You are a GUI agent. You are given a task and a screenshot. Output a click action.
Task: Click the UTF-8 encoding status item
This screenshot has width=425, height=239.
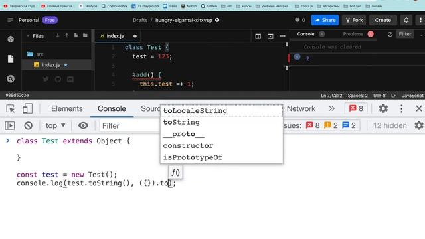379,96
